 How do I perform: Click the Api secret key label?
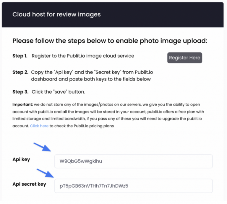29,184
